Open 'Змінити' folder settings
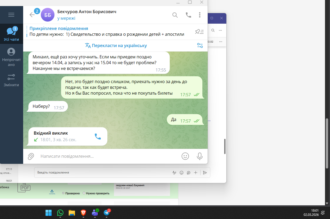This screenshot has height=219, width=330. (11, 80)
